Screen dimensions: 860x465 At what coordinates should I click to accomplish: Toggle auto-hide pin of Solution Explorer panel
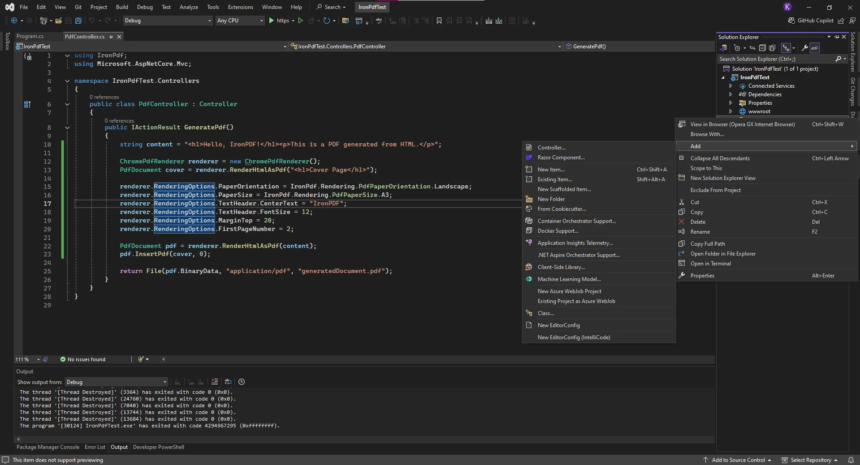click(x=837, y=37)
